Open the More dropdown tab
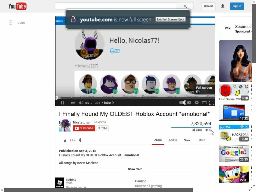 [202, 140]
